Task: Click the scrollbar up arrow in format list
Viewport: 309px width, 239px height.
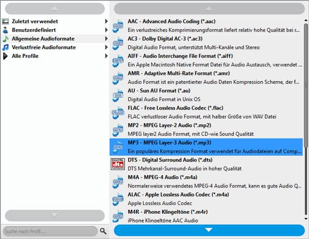Action: [x=306, y=20]
